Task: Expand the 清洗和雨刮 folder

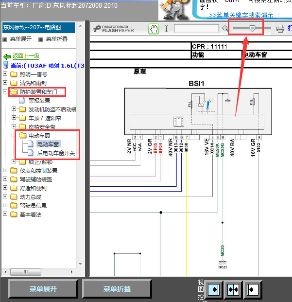Action: coord(5,83)
